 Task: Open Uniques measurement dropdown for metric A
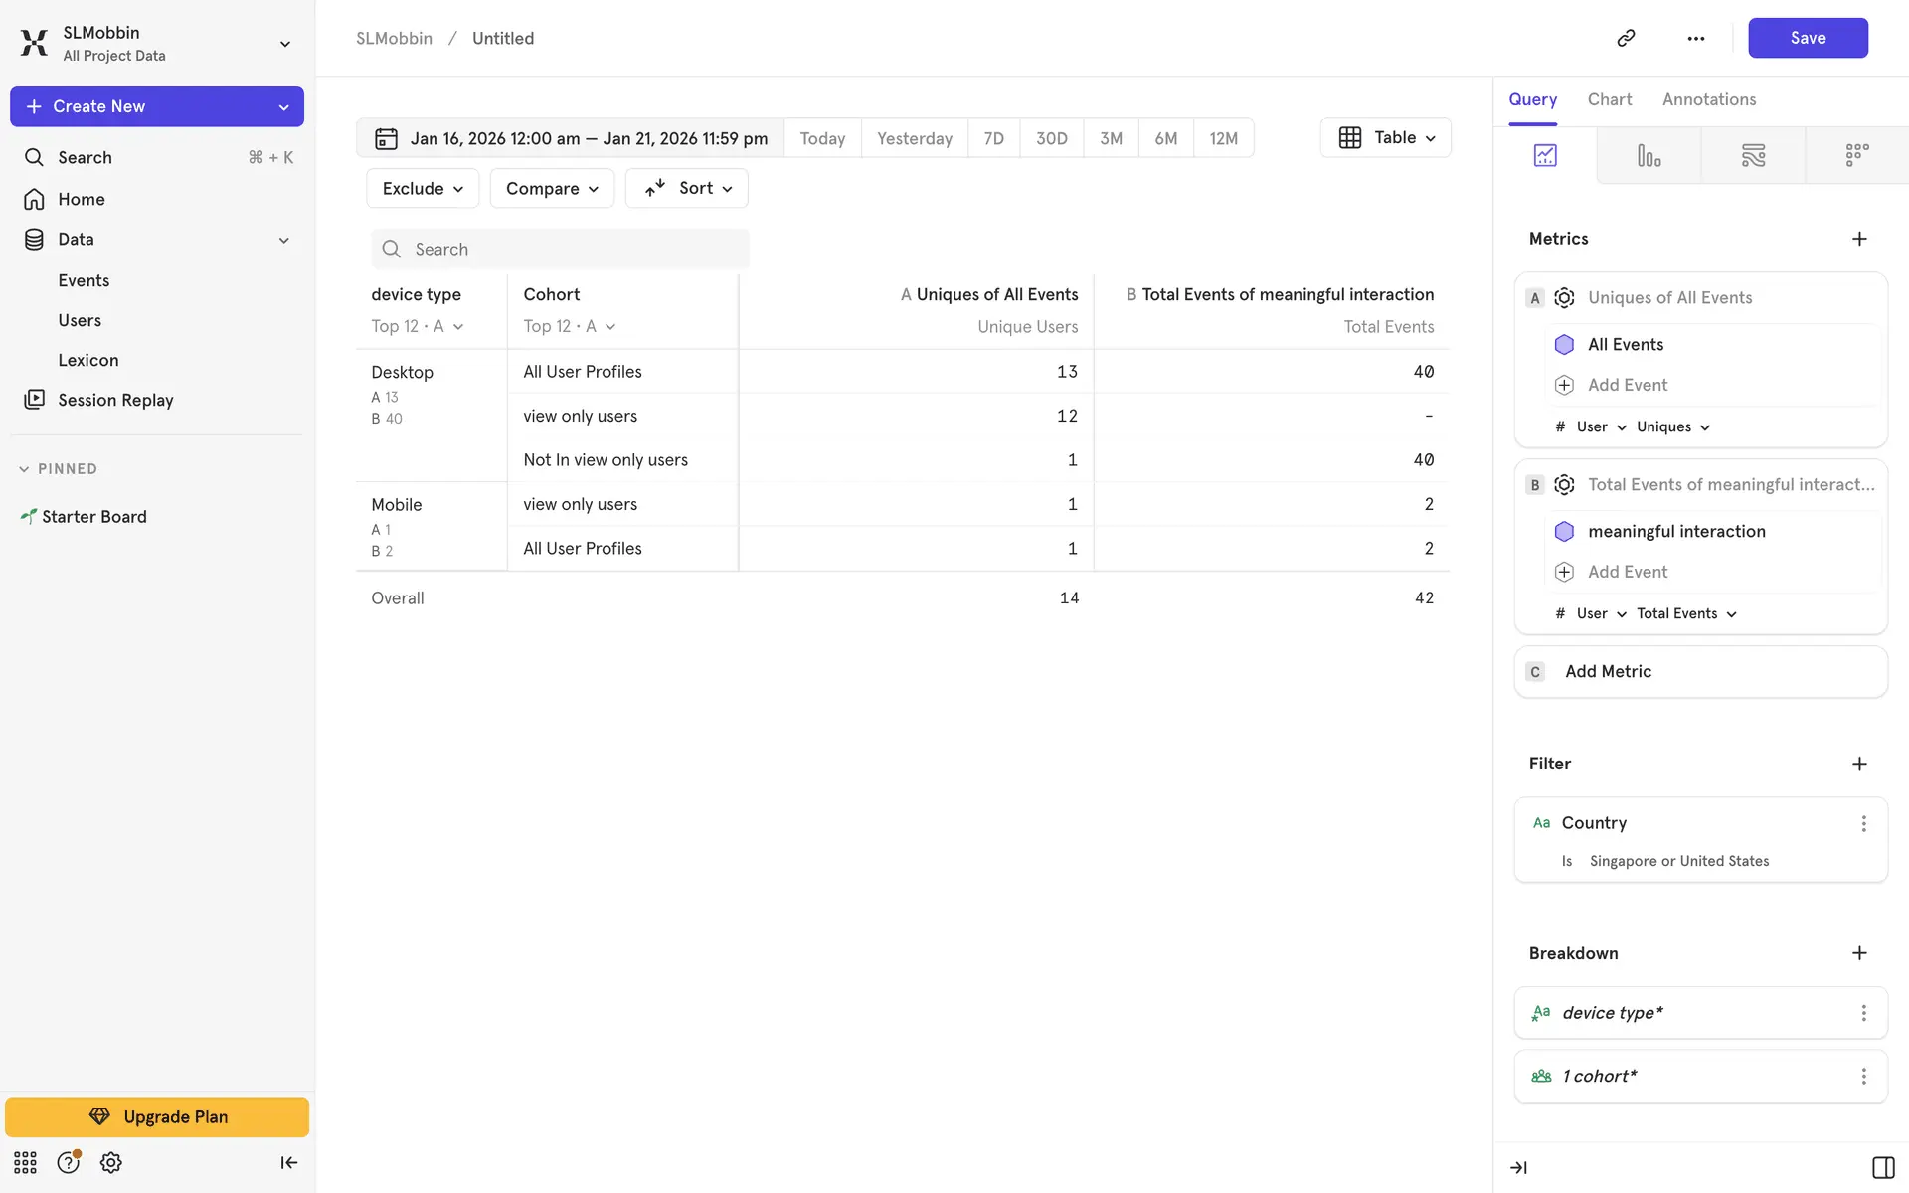point(1673,426)
